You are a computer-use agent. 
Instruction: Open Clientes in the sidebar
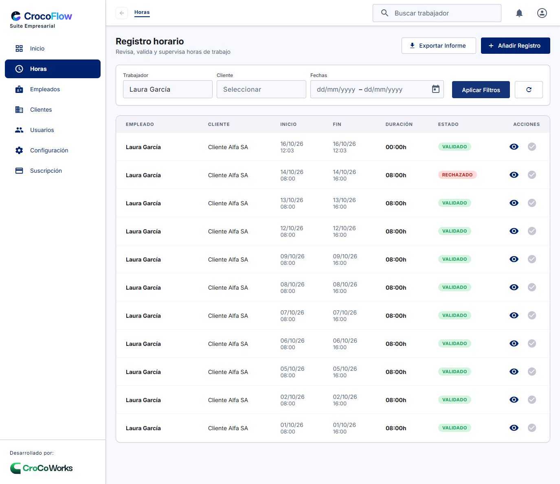(x=53, y=110)
